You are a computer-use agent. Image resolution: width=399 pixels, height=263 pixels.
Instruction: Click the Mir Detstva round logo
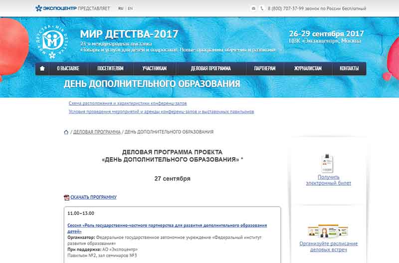53,41
